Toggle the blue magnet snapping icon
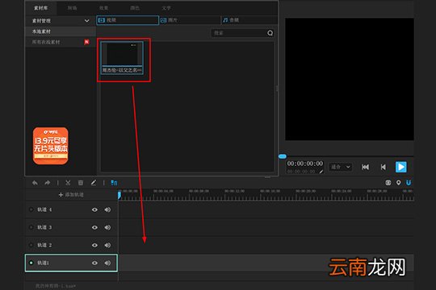 (409, 183)
